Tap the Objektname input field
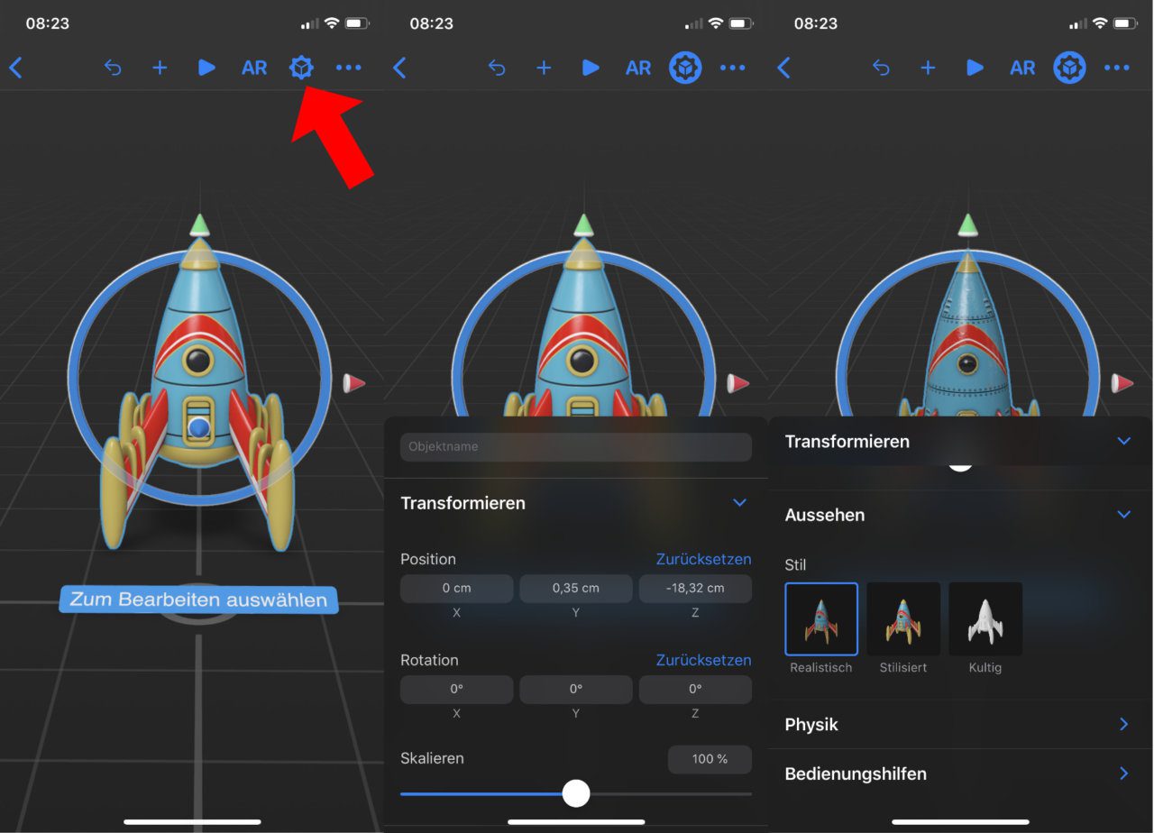The image size is (1154, 833). click(x=576, y=446)
